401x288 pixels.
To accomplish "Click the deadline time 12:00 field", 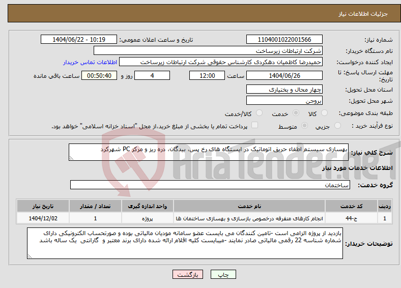I will point(207,75).
